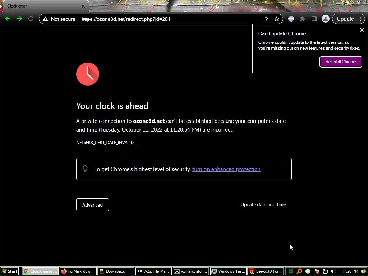Open Chrome's three-dot menu

(360, 19)
